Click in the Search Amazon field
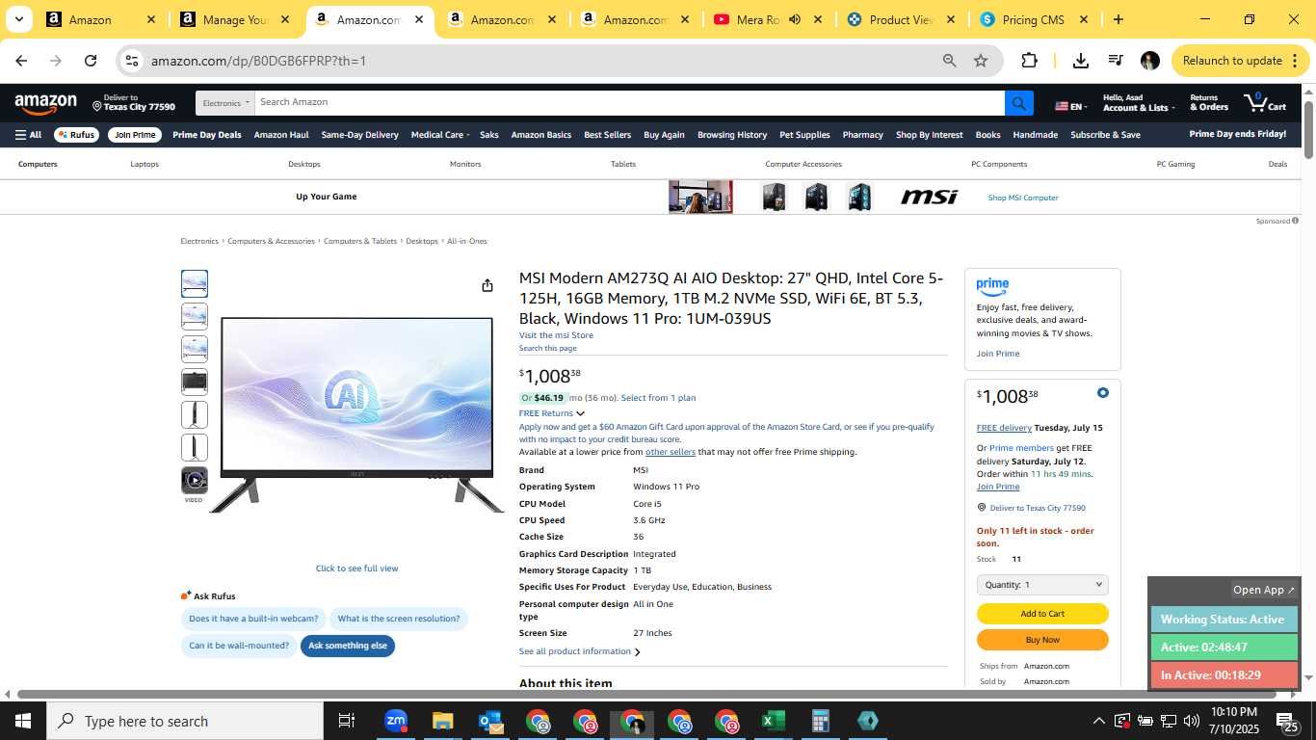 click(x=629, y=103)
